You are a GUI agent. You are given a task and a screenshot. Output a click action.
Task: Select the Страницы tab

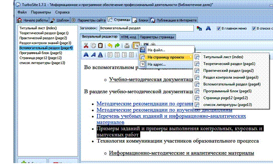tap(119, 20)
